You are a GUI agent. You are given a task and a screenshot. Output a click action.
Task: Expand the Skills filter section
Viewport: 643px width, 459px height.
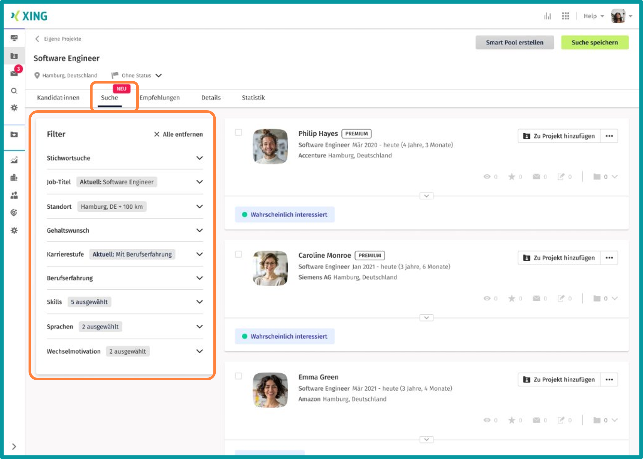(199, 302)
